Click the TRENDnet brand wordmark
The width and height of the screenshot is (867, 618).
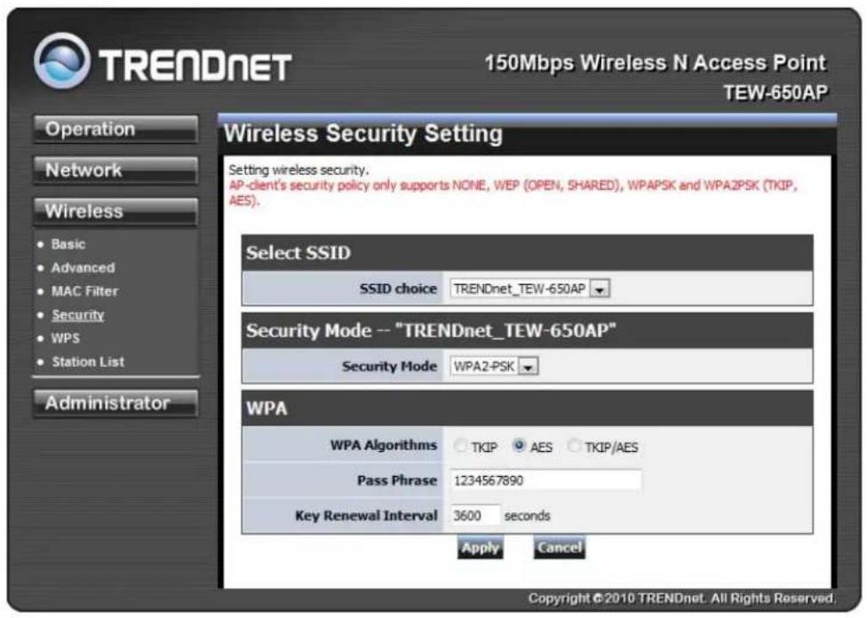[x=195, y=65]
